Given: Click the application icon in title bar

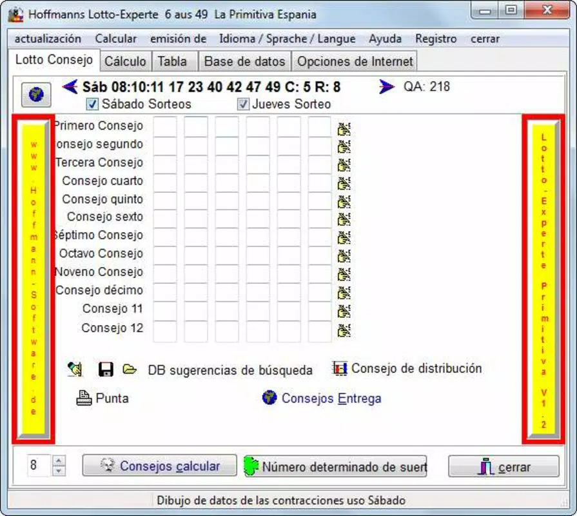Looking at the screenshot, I should pyautogui.click(x=16, y=15).
